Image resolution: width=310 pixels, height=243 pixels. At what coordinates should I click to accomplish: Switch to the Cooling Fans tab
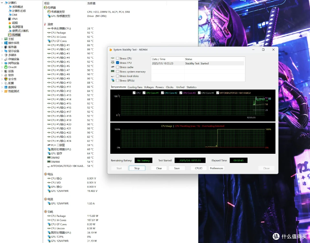coord(135,87)
